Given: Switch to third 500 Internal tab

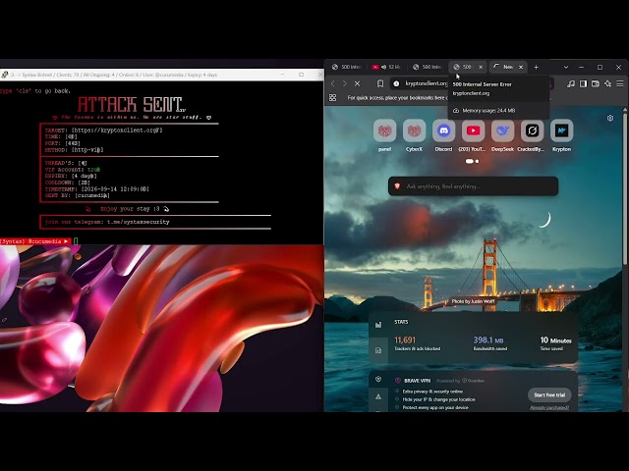Looking at the screenshot, I should (428, 67).
